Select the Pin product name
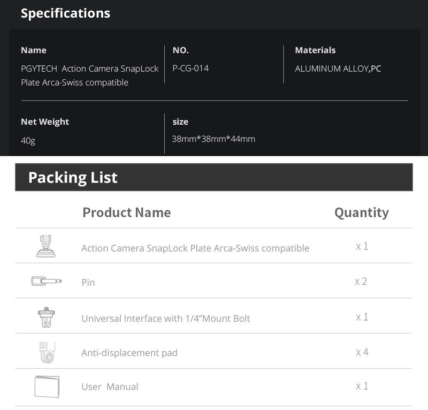428x410 pixels. coord(88,283)
